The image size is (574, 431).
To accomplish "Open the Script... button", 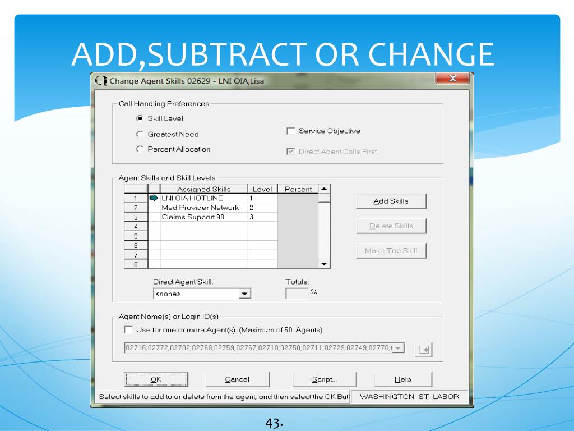I will (x=325, y=379).
